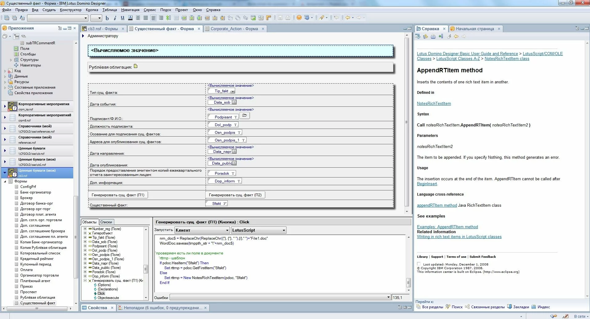Screen dimensions: 590x319
Task: Collapse the Формы tree node
Action: click(5, 181)
